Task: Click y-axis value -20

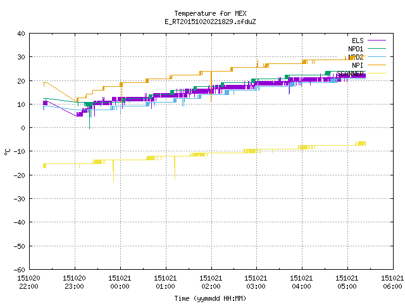Action: [20, 175]
